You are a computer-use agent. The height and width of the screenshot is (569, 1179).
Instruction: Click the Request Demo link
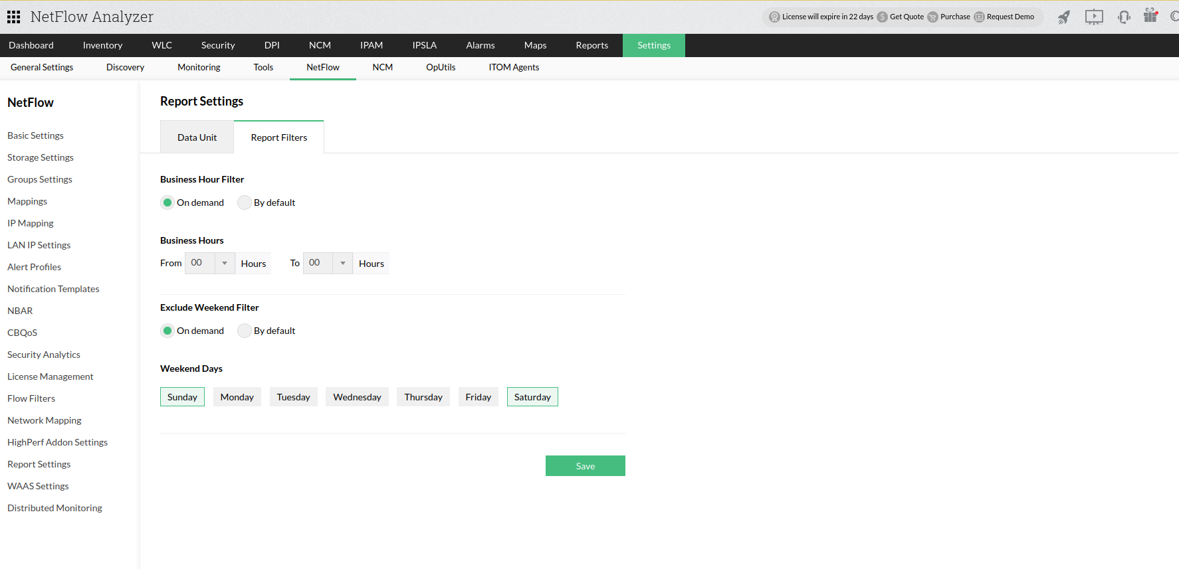pyautogui.click(x=1010, y=17)
